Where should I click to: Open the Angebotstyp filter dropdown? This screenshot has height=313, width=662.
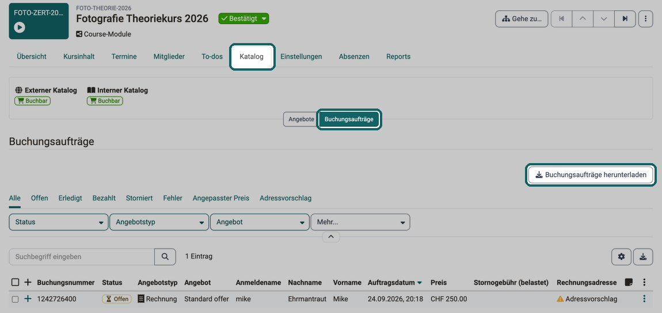[159, 222]
